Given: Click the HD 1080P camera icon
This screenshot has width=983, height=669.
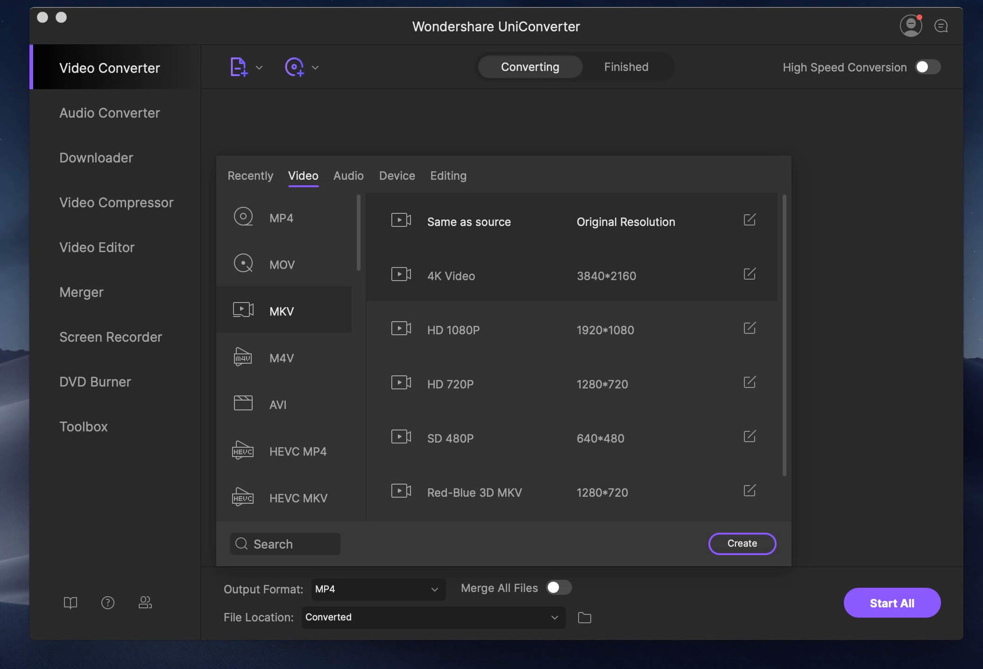Looking at the screenshot, I should pos(401,328).
